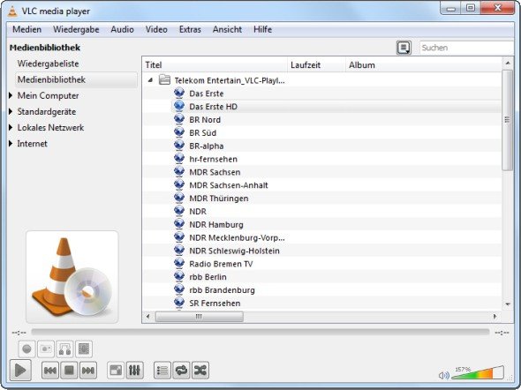
Task: Expand Standardgeräte tree node
Action: tap(11, 111)
